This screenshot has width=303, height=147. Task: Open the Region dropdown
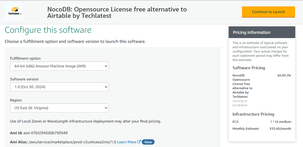[x=59, y=108]
